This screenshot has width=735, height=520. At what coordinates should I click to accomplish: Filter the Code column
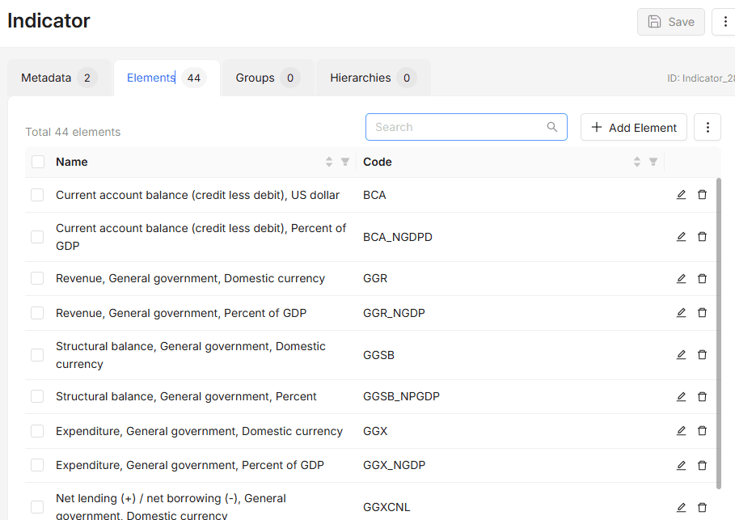[x=653, y=162]
